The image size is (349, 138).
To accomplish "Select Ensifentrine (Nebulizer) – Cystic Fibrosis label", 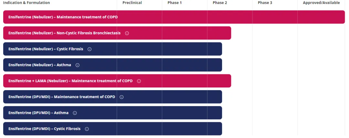I will [46, 49].
